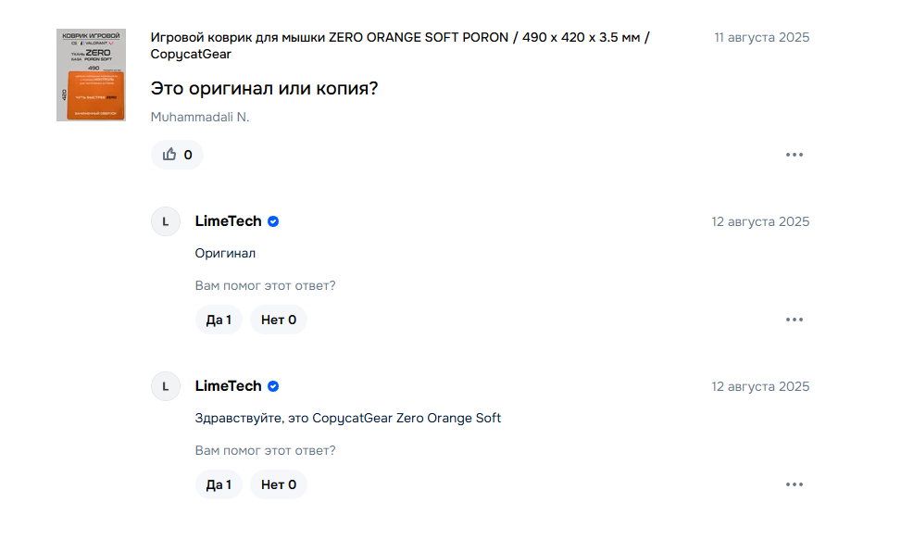901x540 pixels.
Task: Click LimeTech avatar on second answer
Action: coord(166,387)
